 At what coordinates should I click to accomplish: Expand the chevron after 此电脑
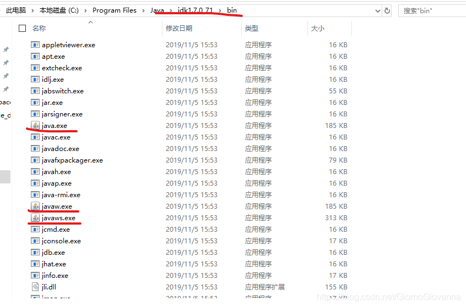click(32, 10)
